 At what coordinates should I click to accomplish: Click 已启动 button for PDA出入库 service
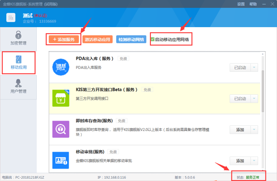(240, 68)
